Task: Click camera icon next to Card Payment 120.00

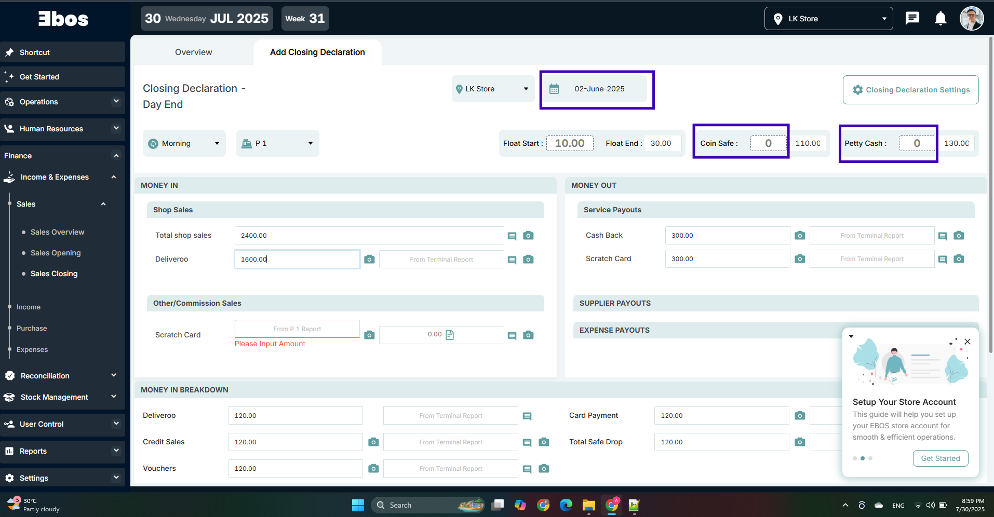Action: pos(800,416)
